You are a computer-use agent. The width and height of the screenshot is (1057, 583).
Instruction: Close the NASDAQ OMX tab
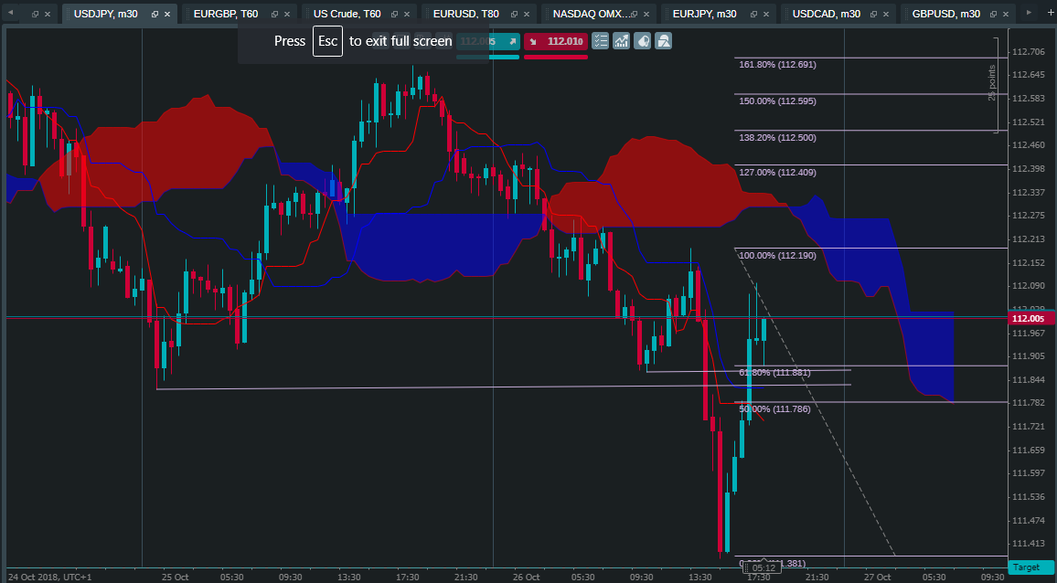click(x=646, y=14)
